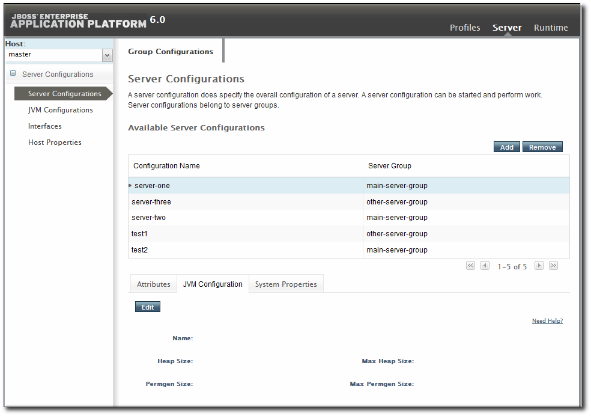The image size is (591, 416).
Task: Open Interfaces in the sidebar
Action: pos(45,126)
